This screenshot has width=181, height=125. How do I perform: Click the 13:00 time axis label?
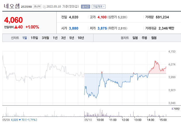(138, 120)
